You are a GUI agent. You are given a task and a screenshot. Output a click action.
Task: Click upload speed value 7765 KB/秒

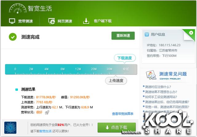(44, 102)
